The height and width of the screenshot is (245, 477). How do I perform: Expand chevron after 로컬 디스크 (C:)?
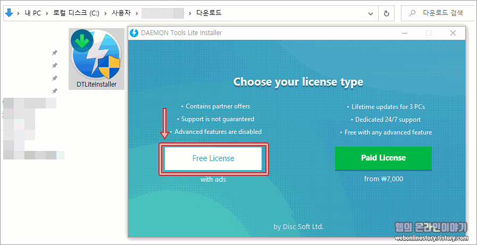click(x=105, y=13)
